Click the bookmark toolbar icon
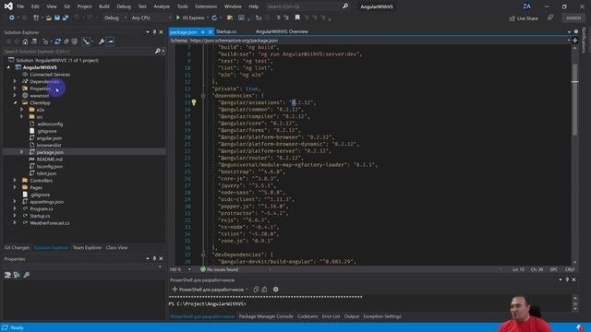This screenshot has height=332, width=591. pyautogui.click(x=297, y=18)
